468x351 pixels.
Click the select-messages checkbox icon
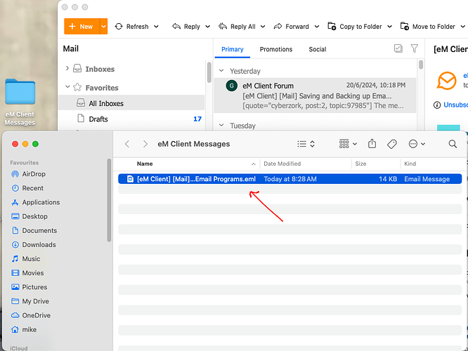(x=398, y=48)
